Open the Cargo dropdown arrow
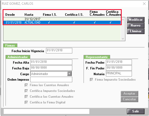The image size is (149, 116). (x=69, y=74)
